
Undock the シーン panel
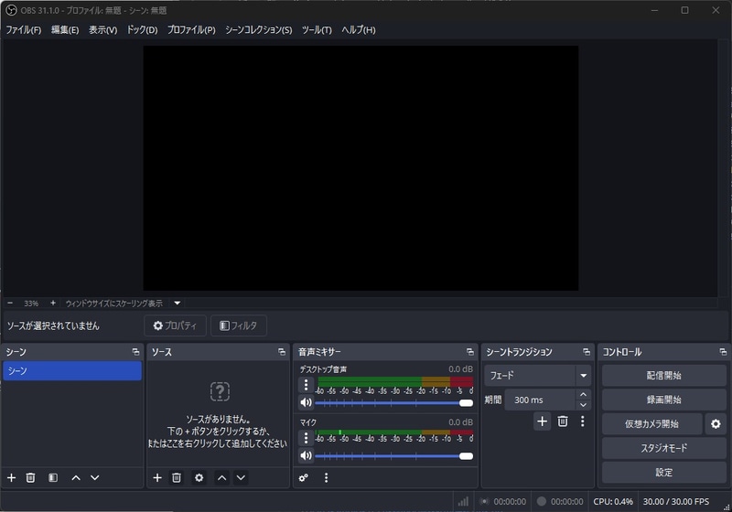click(x=135, y=352)
